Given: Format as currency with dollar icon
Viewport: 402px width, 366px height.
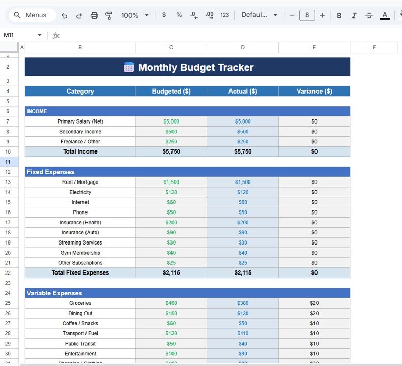Looking at the screenshot, I should coord(164,15).
